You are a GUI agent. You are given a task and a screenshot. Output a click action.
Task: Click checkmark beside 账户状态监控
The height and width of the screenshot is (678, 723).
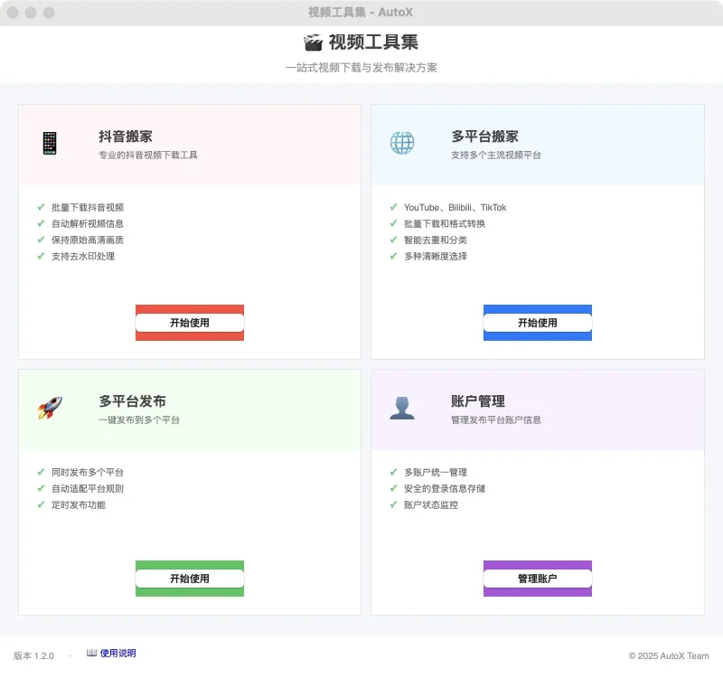click(x=393, y=504)
